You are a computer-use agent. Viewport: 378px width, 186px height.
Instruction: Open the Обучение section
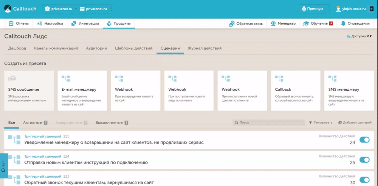coord(318,23)
